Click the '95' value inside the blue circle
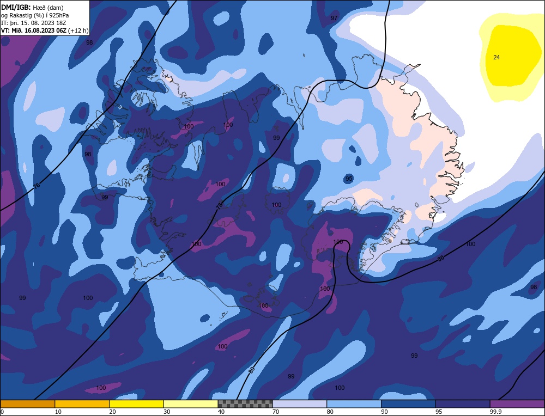This screenshot has width=545, height=416. coord(349,179)
